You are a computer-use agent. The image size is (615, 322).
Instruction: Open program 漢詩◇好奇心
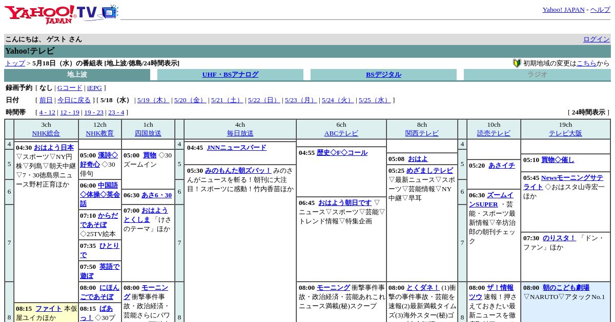pos(98,160)
